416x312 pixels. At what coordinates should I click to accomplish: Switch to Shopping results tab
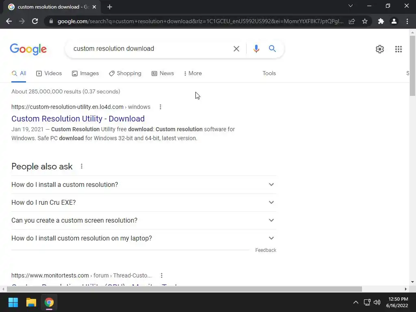click(125, 74)
